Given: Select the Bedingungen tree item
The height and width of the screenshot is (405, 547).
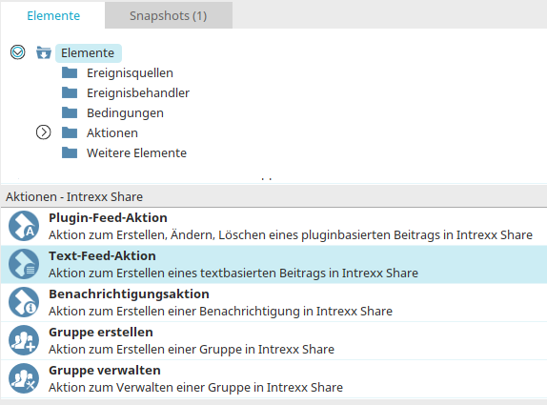Looking at the screenshot, I should point(125,112).
